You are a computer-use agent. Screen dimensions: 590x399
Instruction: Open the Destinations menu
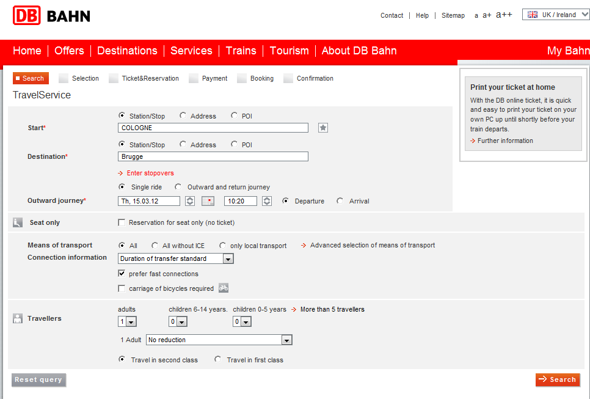coord(127,51)
